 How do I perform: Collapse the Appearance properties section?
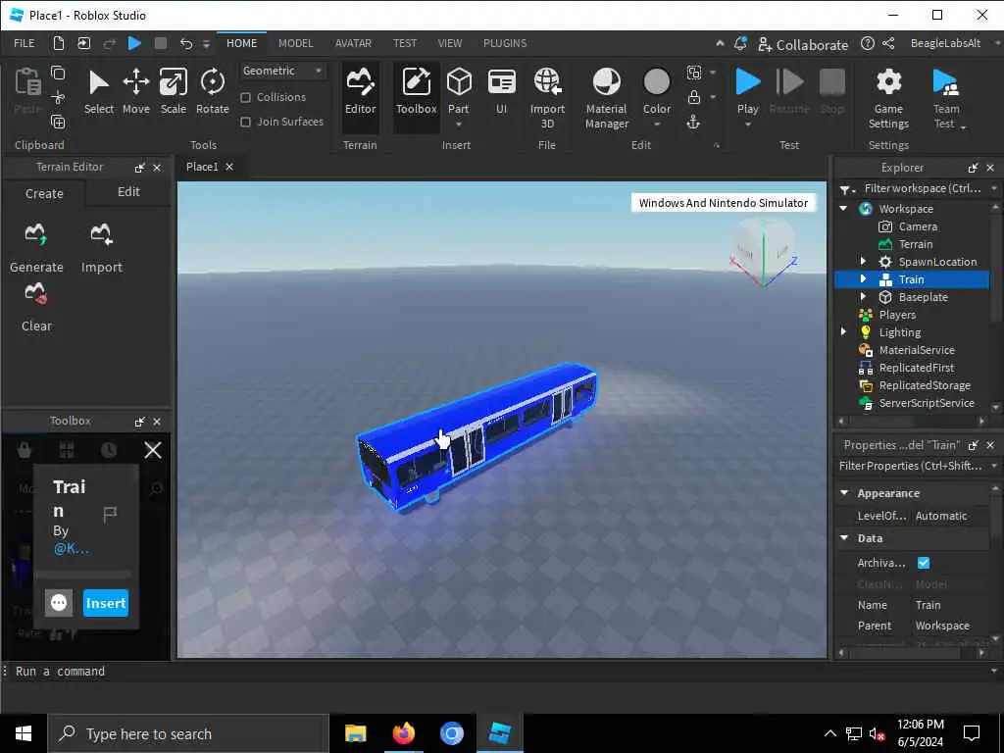click(844, 493)
